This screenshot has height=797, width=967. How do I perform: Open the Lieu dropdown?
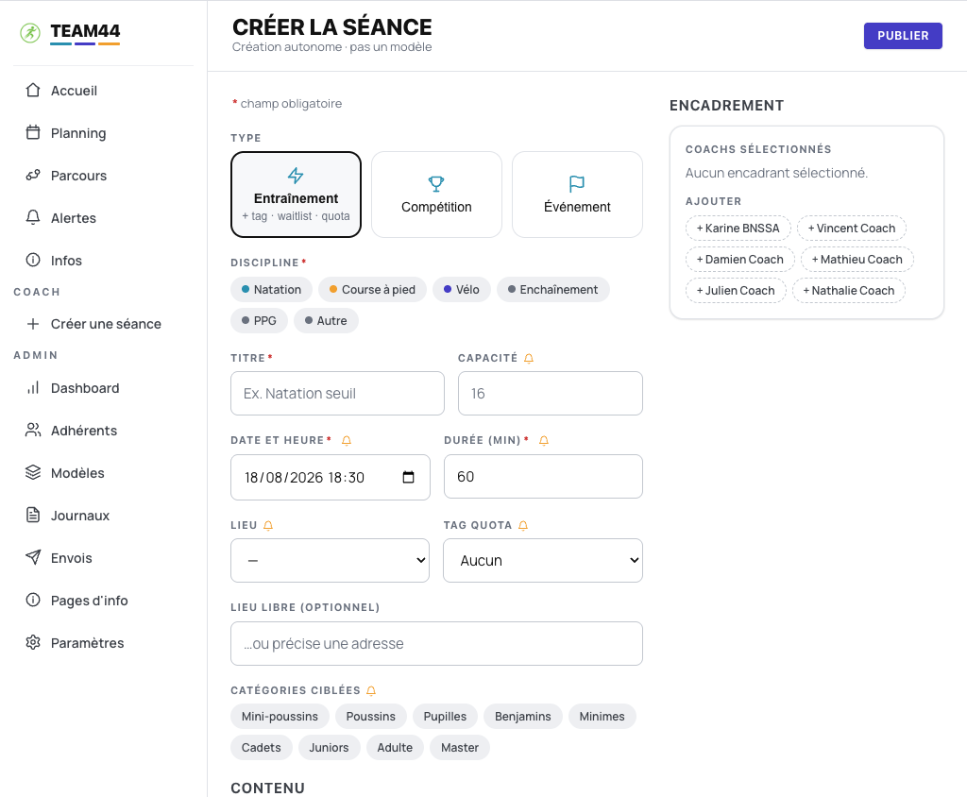click(330, 560)
